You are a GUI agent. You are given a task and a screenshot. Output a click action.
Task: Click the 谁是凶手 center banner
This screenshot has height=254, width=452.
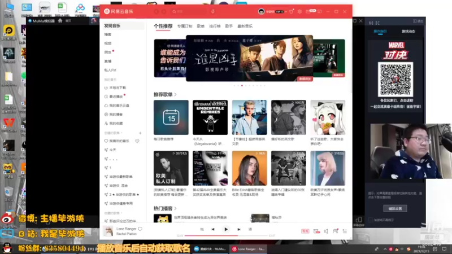249,58
